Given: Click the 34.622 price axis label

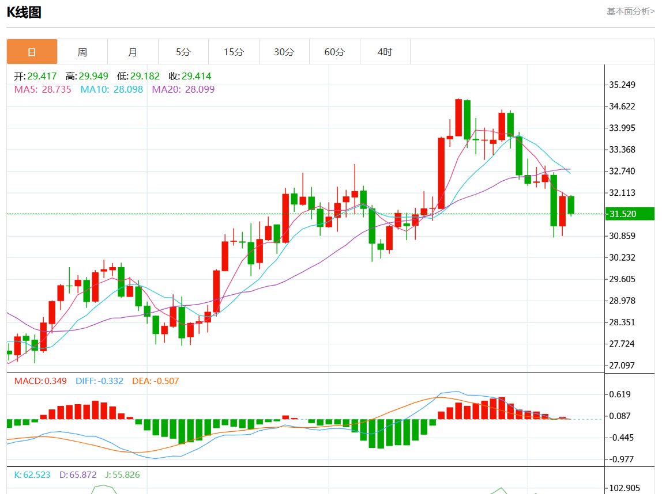Looking at the screenshot, I should click(x=622, y=106).
